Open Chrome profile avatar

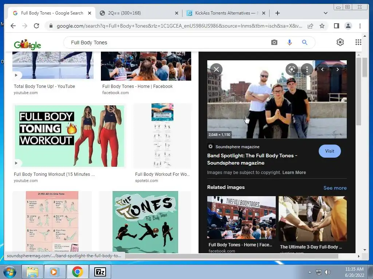coord(348,26)
